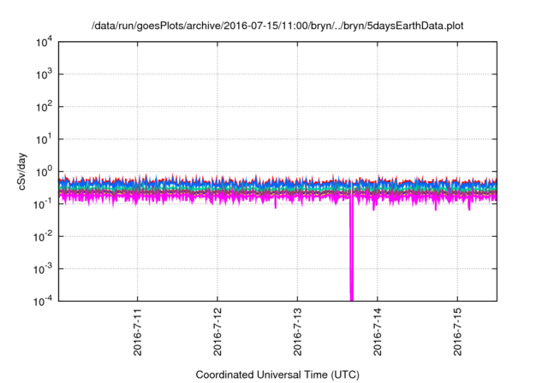
Task: Select the 2016-7-15 date tick label
Action: (457, 332)
